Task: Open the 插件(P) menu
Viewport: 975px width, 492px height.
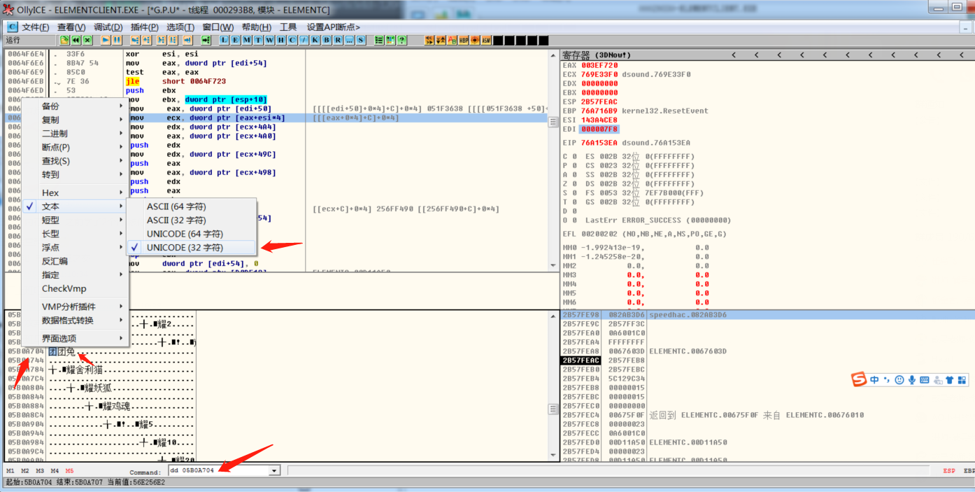Action: click(144, 27)
